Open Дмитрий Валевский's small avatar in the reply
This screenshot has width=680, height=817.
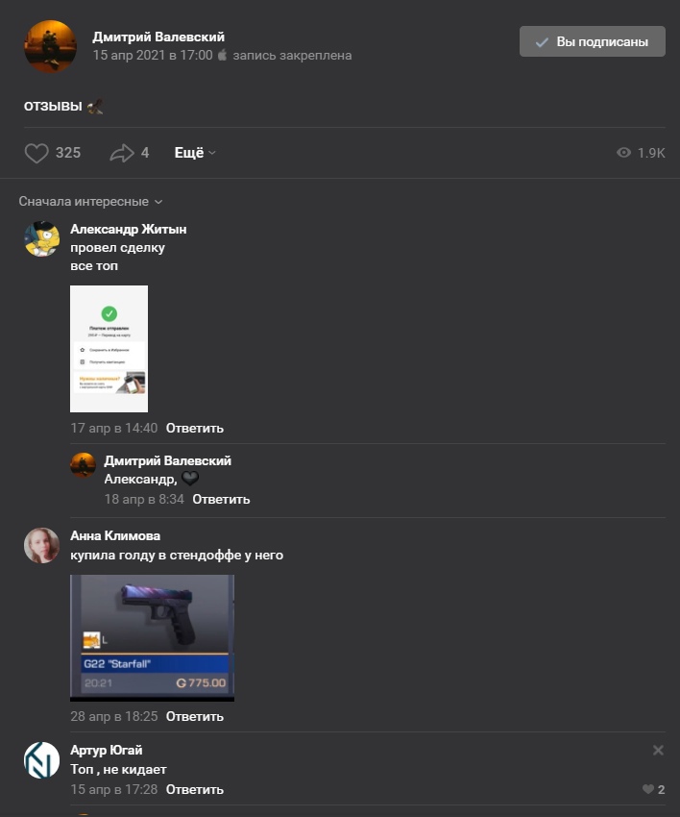tap(84, 465)
